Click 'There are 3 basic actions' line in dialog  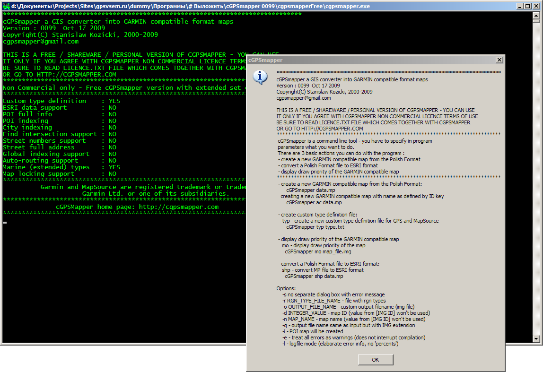(x=341, y=153)
